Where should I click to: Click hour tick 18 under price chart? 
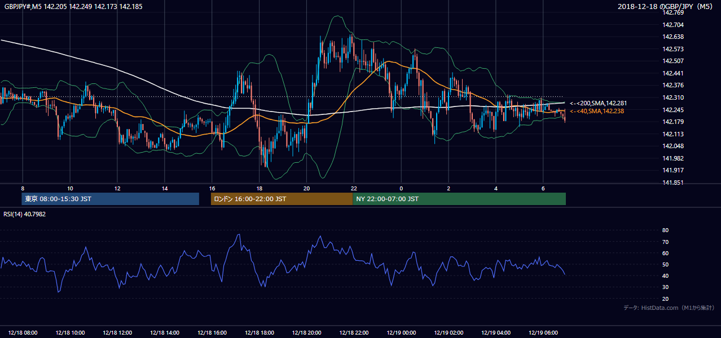[259, 188]
